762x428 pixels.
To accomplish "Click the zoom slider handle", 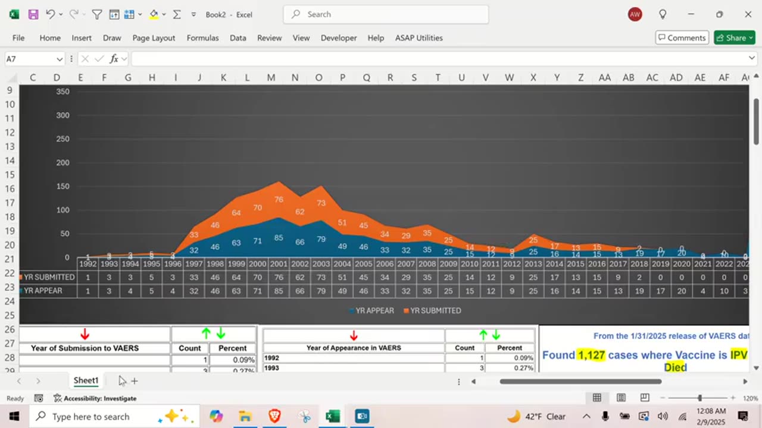I will [699, 398].
